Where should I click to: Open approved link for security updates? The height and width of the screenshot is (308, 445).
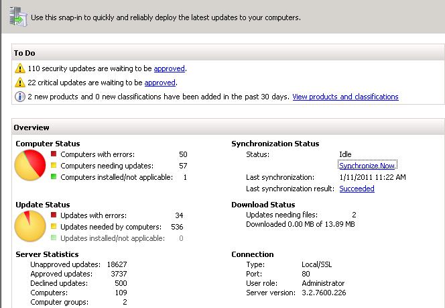pos(169,68)
